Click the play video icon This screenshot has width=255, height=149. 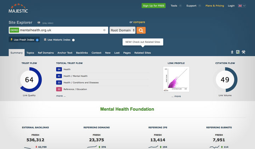click(x=39, y=22)
